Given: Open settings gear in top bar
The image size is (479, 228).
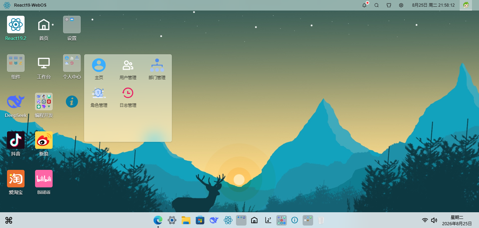Looking at the screenshot, I should pos(401,5).
